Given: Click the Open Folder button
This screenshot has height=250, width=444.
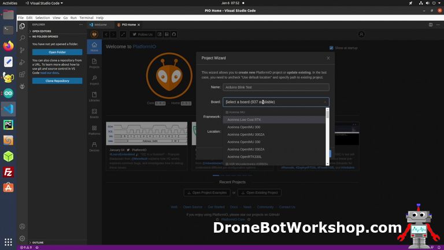Looking at the screenshot, I should click(x=57, y=52).
